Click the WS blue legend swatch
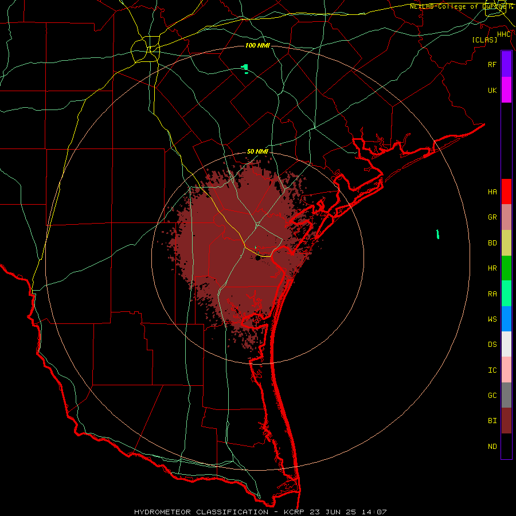The height and width of the screenshot is (516, 516). click(506, 319)
